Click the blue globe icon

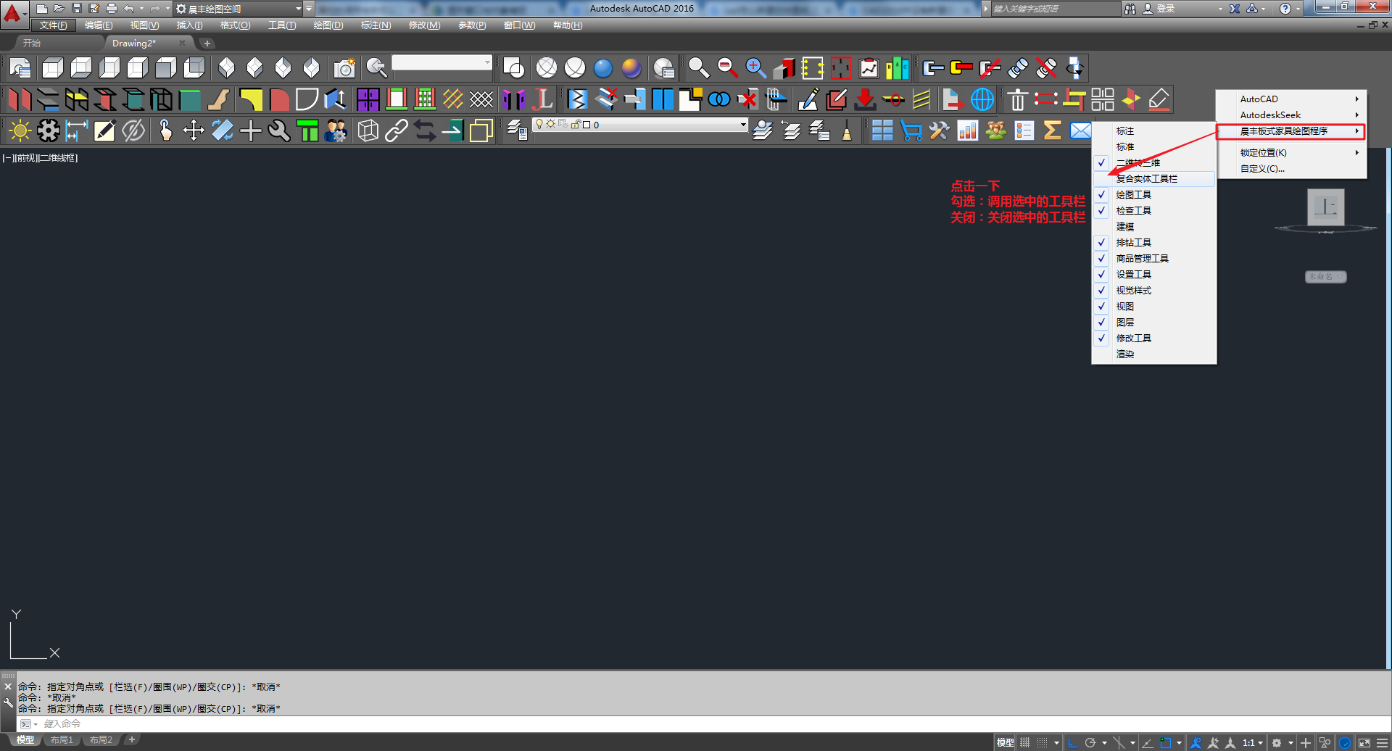982,99
